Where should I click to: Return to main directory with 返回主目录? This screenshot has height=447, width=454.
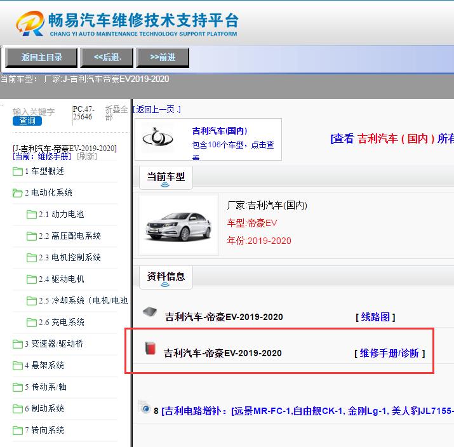click(x=41, y=57)
